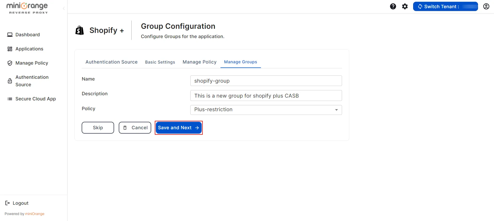Click the Dashboard laptop icon
494x221 pixels.
coord(10,35)
